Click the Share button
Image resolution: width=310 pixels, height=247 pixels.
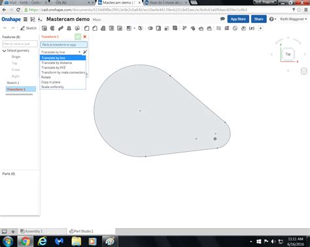point(258,19)
